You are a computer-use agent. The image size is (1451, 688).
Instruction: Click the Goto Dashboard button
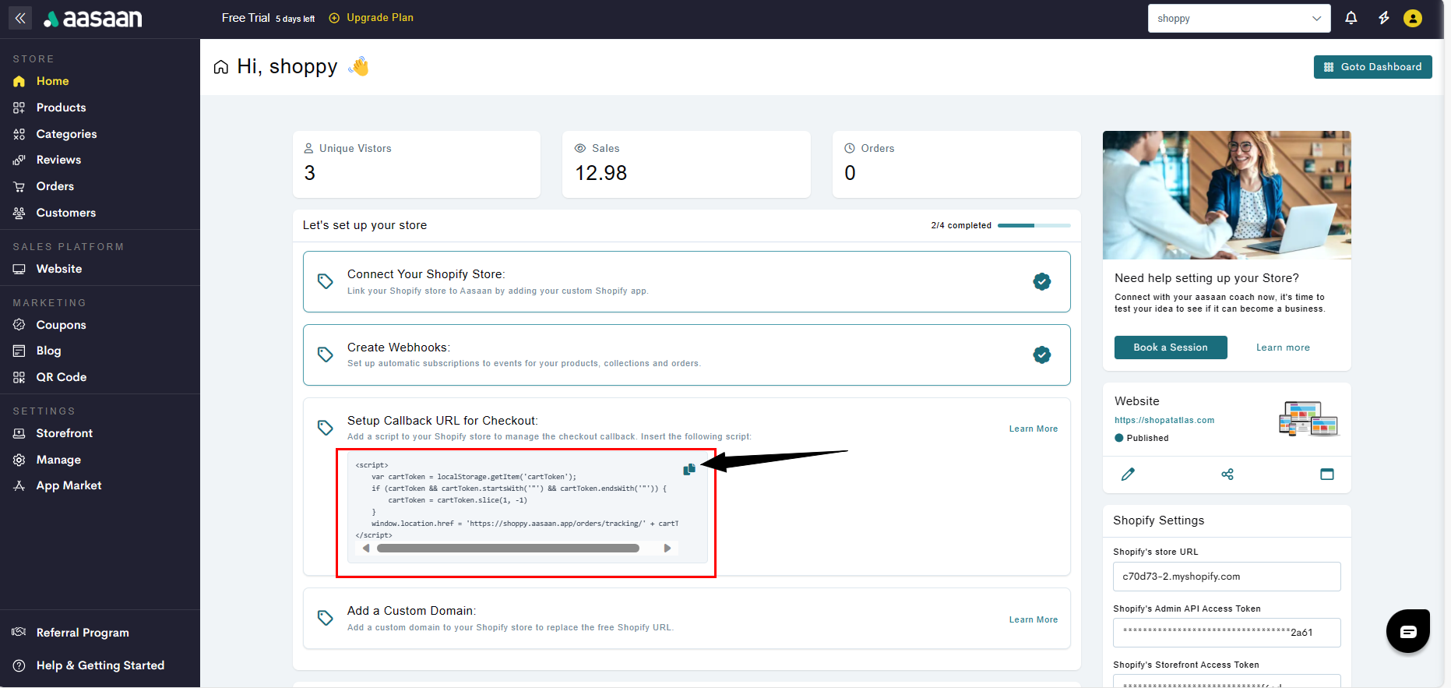tap(1372, 67)
